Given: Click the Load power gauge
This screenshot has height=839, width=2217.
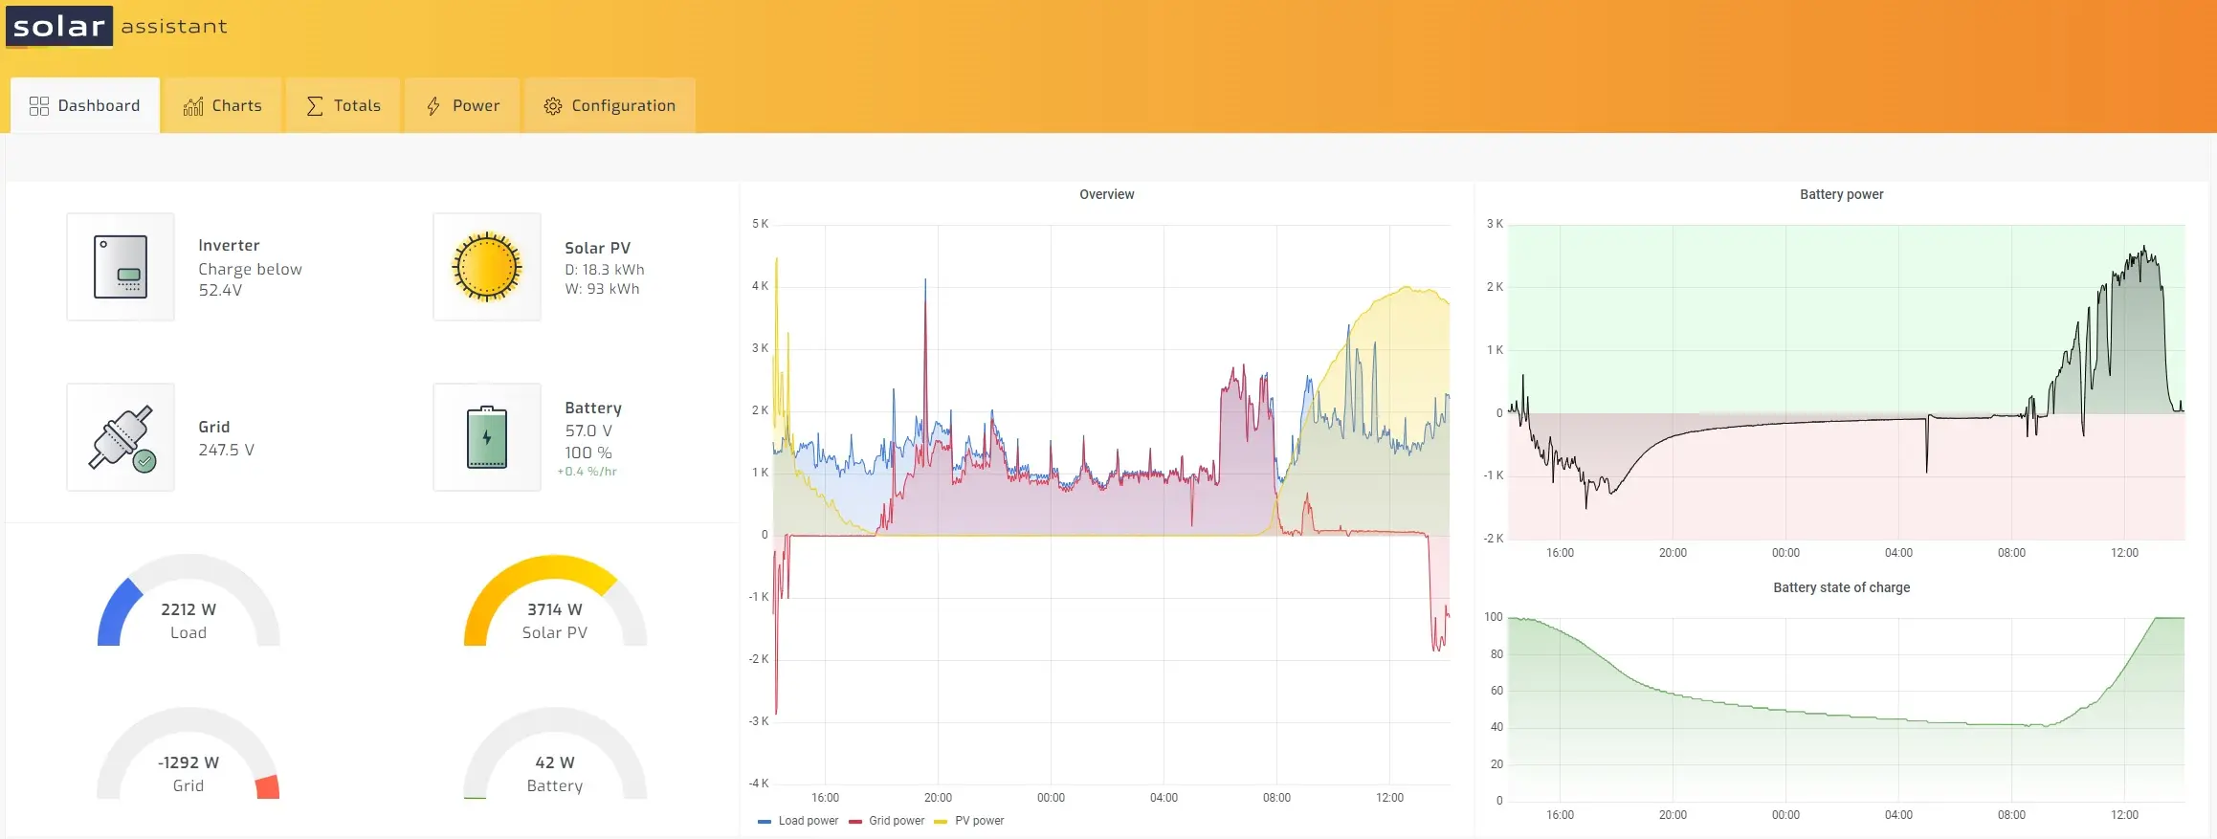Looking at the screenshot, I should pyautogui.click(x=188, y=605).
